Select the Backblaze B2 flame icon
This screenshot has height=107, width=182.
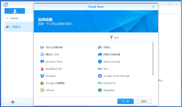tap(42, 69)
